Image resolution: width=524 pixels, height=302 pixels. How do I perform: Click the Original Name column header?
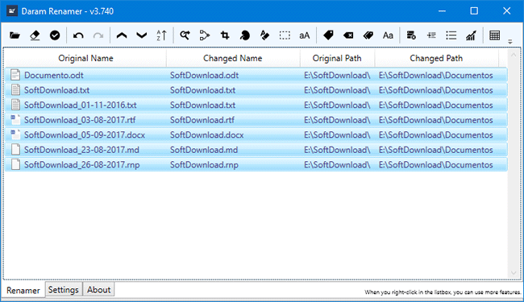[85, 58]
